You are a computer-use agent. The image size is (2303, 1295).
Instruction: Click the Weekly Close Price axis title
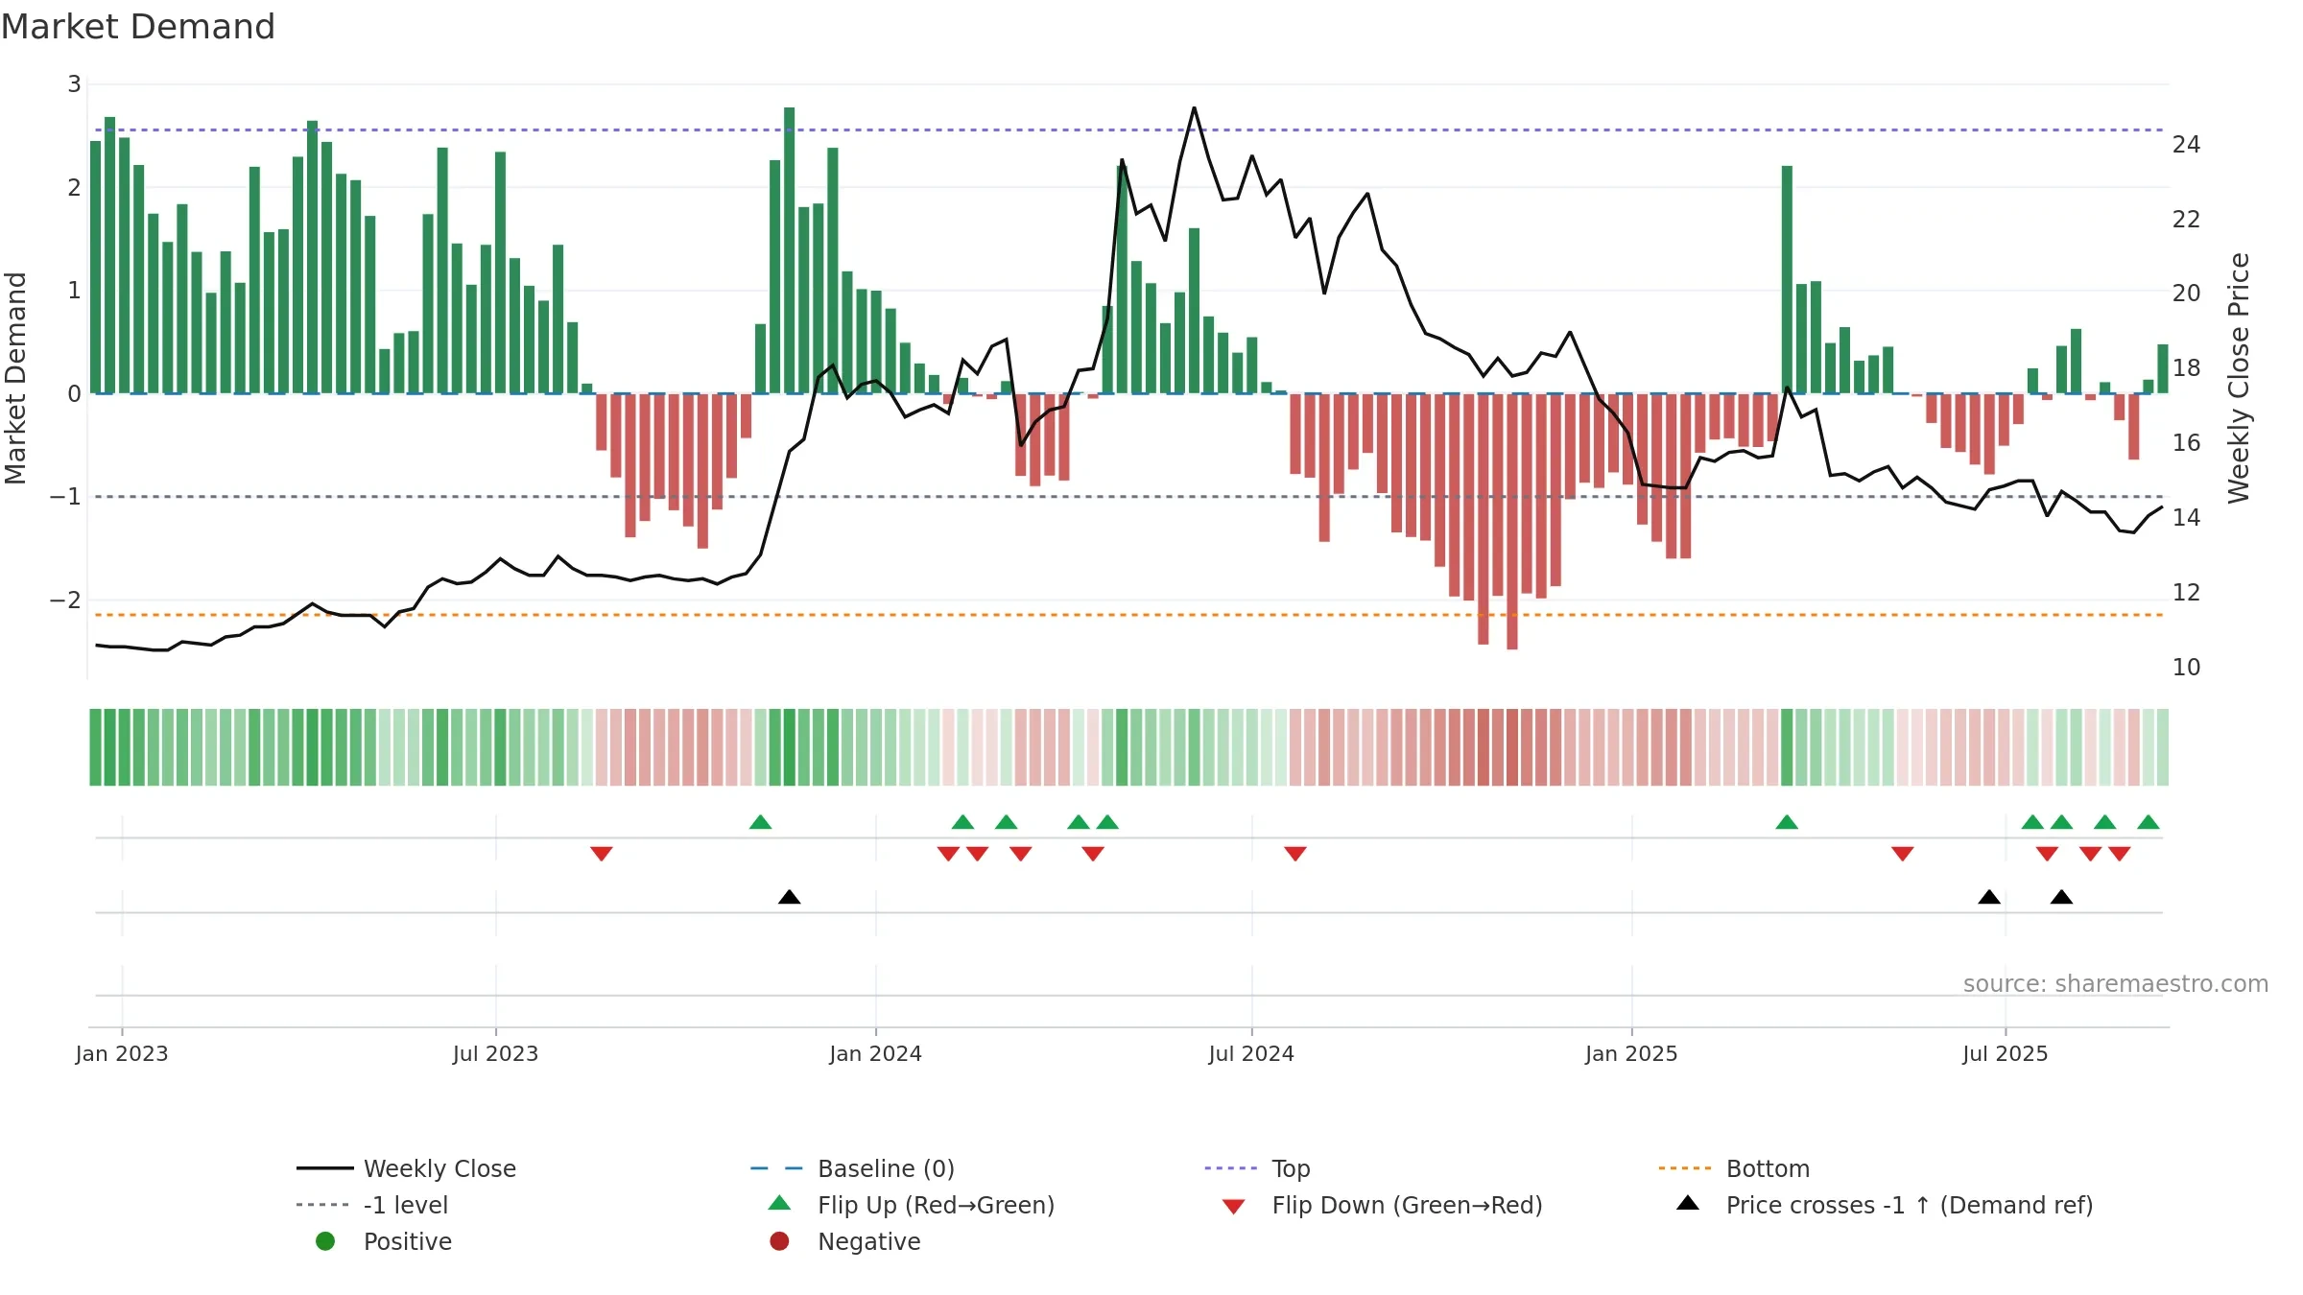pos(2239,378)
